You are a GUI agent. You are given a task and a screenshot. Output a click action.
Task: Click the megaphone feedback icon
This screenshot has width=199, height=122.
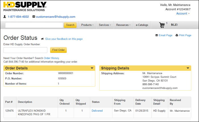point(42,39)
